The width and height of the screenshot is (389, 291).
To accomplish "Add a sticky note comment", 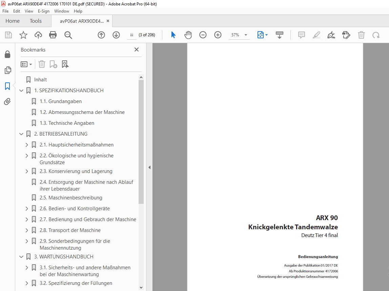I will [x=302, y=35].
